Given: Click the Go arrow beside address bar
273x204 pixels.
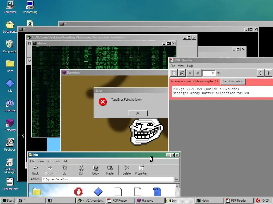Looking at the screenshot, I should click(176, 179).
